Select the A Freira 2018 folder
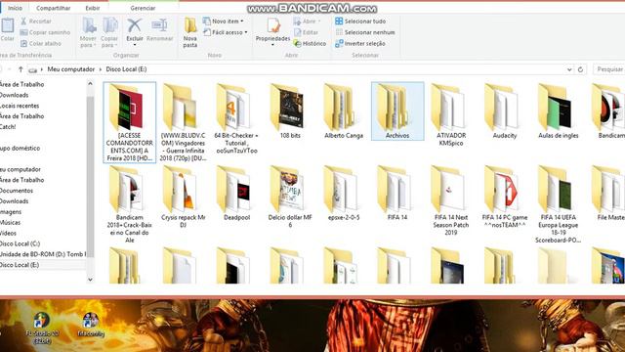 pyautogui.click(x=130, y=122)
